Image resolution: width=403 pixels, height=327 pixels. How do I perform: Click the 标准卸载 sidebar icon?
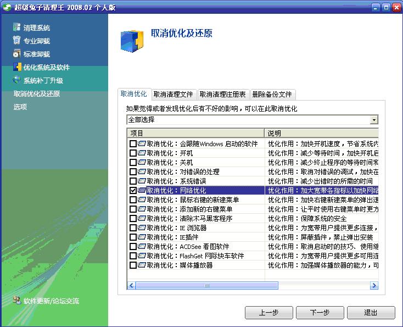[17, 54]
